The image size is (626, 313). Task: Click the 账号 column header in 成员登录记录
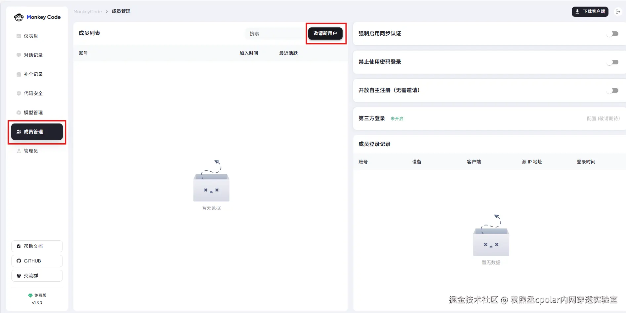pos(363,162)
